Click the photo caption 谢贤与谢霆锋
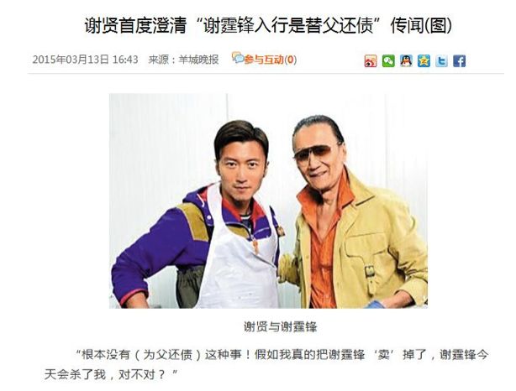Image resolution: width=516 pixels, height=391 pixels. pyautogui.click(x=280, y=327)
